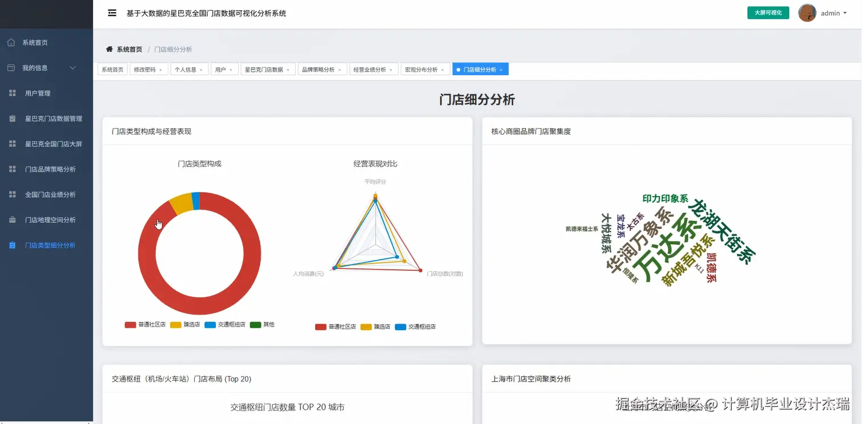Select the highlighted 门店类型细分分析 sidebar icon
The image size is (862, 424).
tap(12, 244)
